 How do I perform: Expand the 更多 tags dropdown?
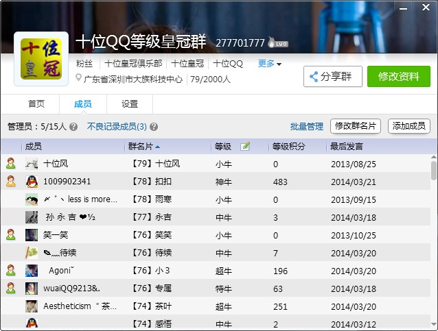tap(270, 64)
